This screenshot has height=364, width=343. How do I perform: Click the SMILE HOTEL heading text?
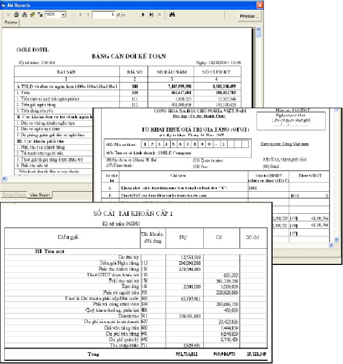click(x=32, y=50)
